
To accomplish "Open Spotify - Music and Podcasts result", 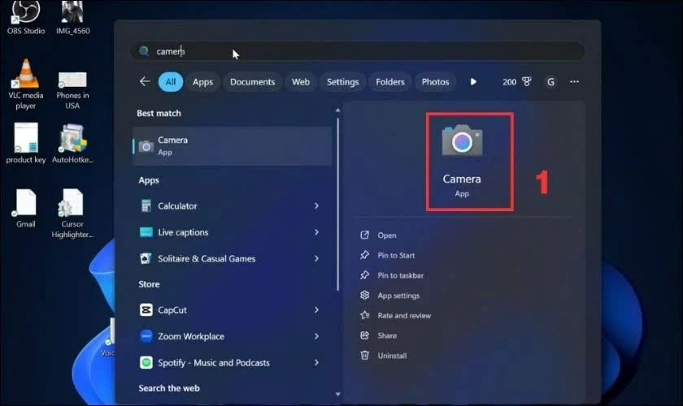I will click(x=233, y=362).
